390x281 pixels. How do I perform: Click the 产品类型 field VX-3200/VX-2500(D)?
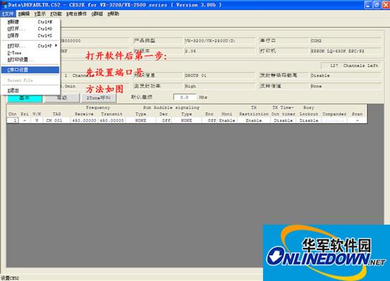click(x=219, y=41)
